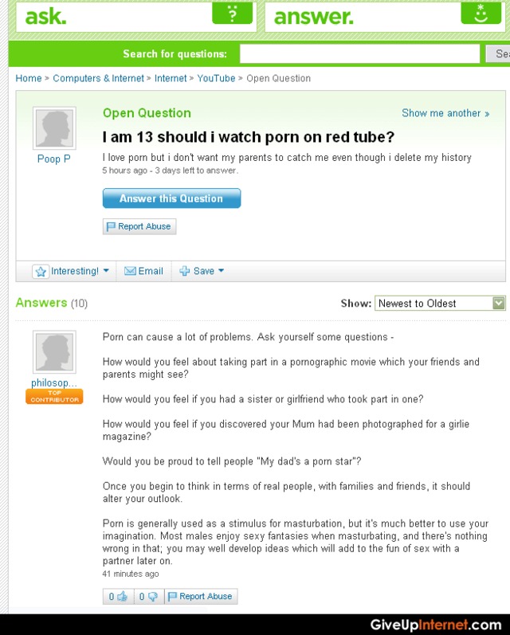Click the Answer this Question button

click(172, 198)
